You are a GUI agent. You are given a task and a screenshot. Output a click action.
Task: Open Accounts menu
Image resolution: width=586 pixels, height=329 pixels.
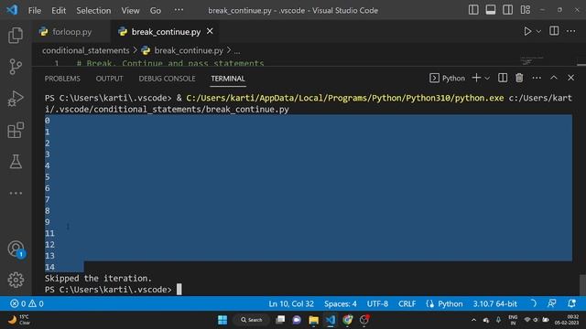(x=16, y=249)
